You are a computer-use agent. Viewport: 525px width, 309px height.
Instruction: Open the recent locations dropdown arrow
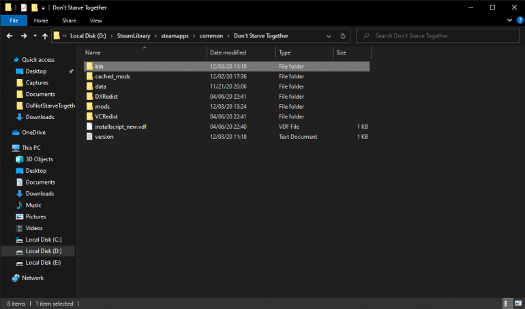pos(34,35)
